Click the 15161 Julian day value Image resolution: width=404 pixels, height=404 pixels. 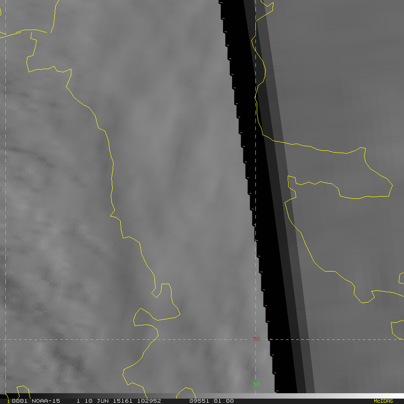point(123,401)
